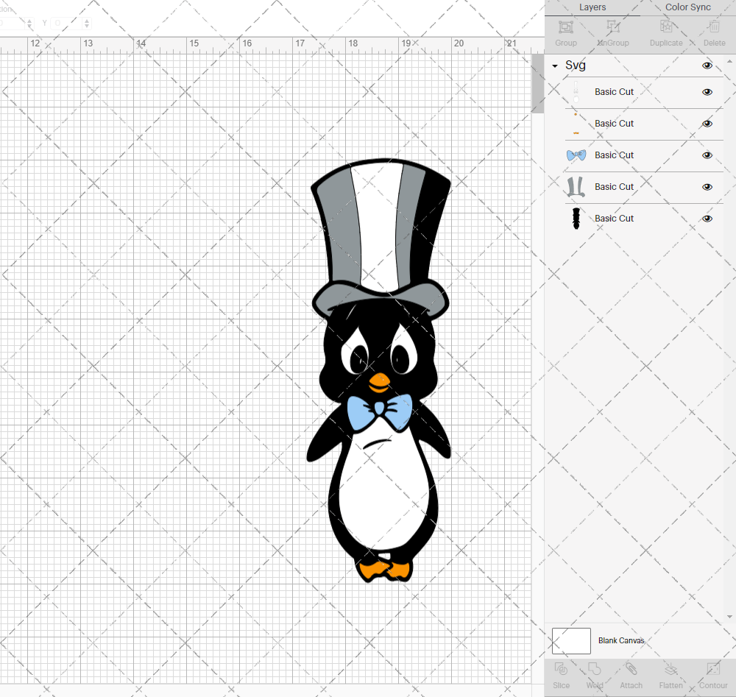Click the UnGroup icon
The height and width of the screenshot is (697, 736).
coord(613,27)
